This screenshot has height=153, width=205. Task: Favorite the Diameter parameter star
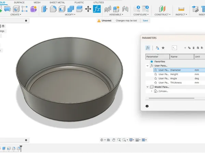click(155, 70)
